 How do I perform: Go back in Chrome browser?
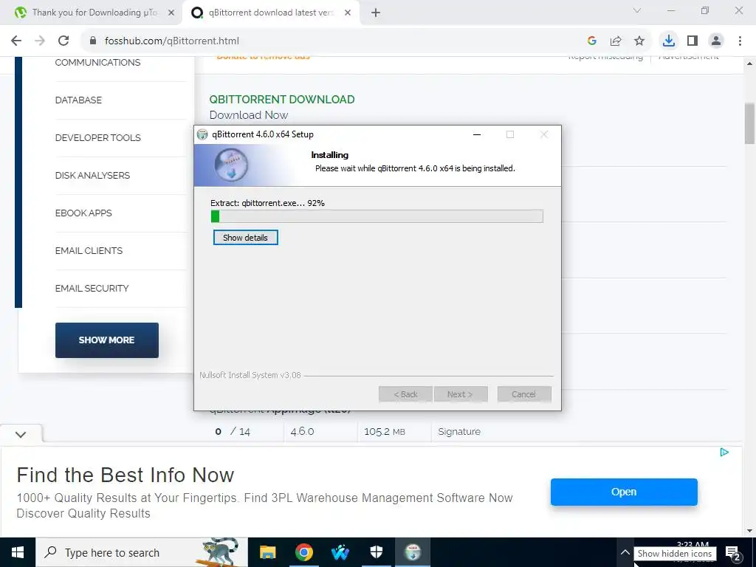click(x=16, y=41)
